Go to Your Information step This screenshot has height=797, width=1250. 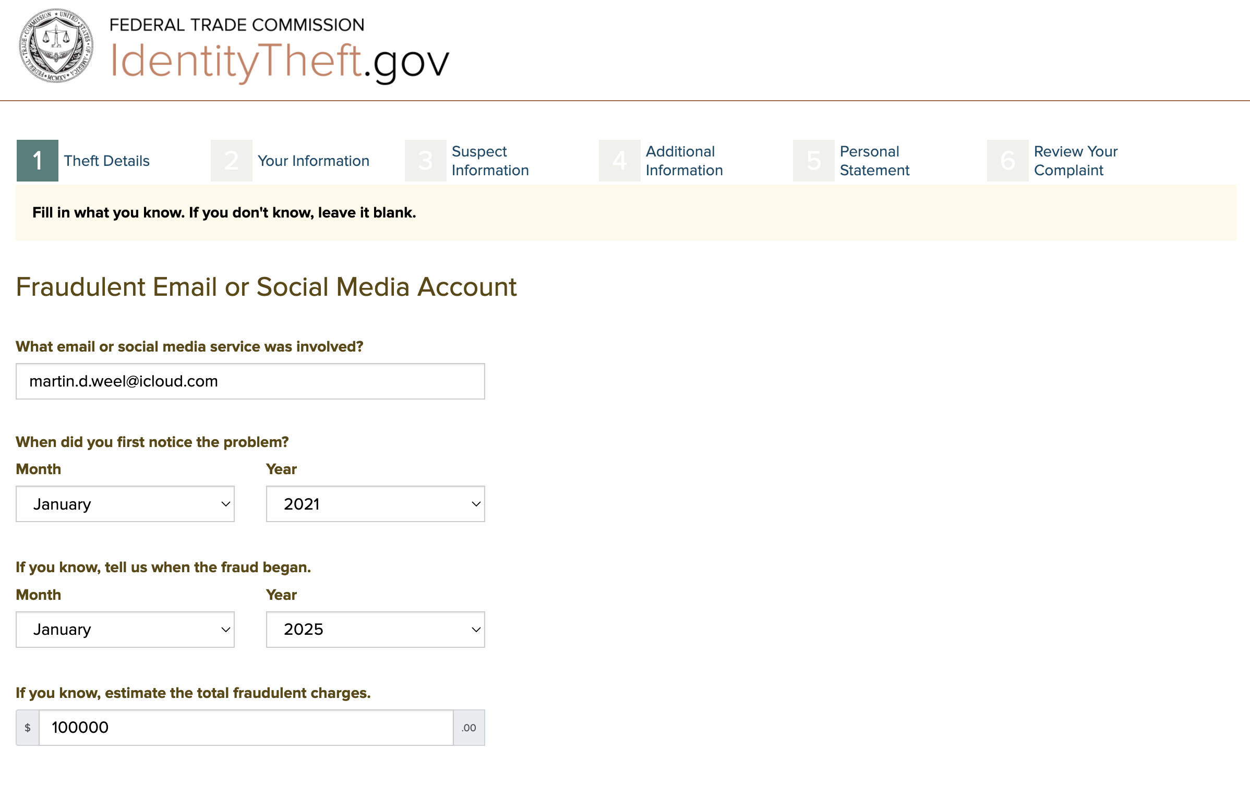[314, 161]
